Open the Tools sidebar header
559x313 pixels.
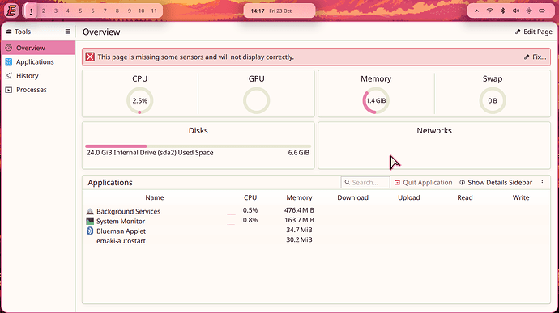(x=19, y=32)
